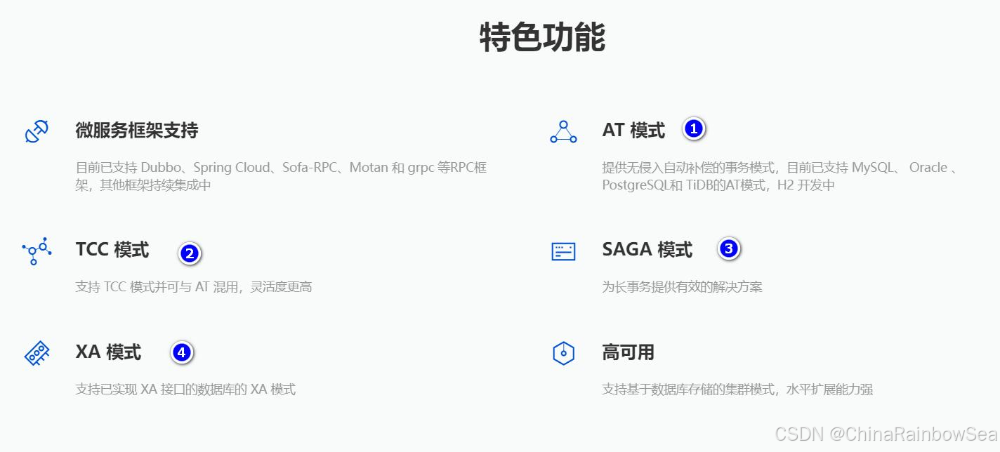Click the 微服务框架支持 heading
Screen dimensions: 1000x452
137,131
